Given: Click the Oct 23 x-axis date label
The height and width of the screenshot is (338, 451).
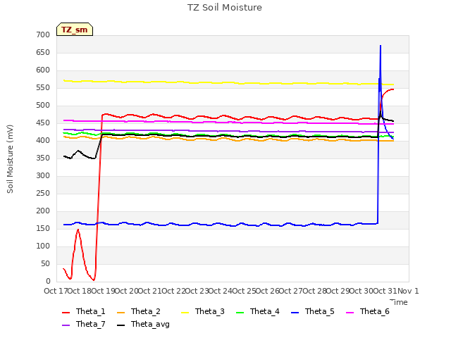Looking at the screenshot, I should [197, 291].
